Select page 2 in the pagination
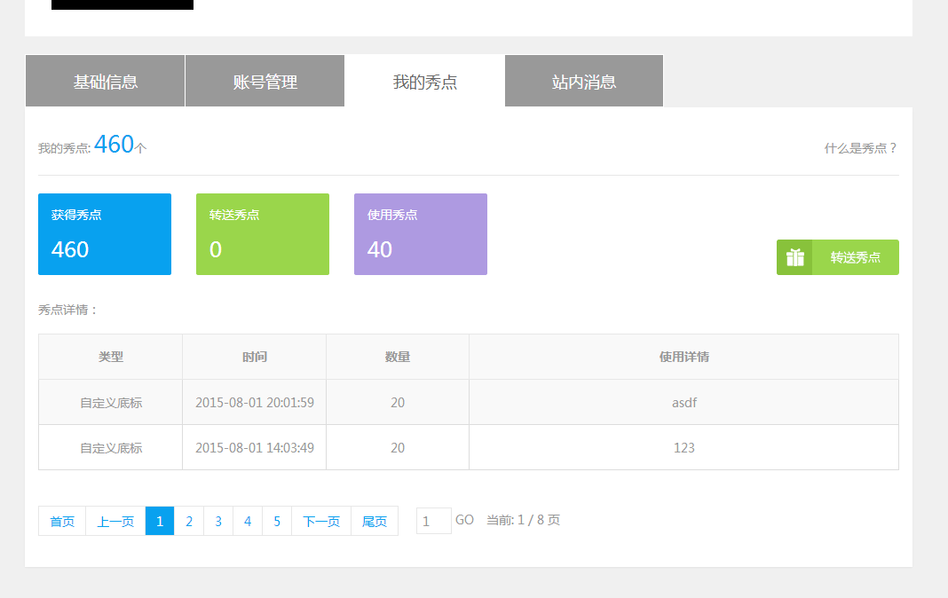The width and height of the screenshot is (948, 598). (188, 521)
